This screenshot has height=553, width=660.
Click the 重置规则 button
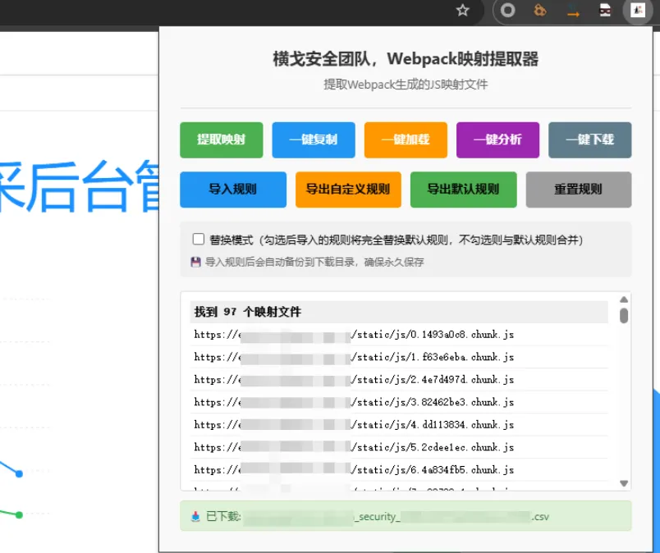pyautogui.click(x=579, y=190)
